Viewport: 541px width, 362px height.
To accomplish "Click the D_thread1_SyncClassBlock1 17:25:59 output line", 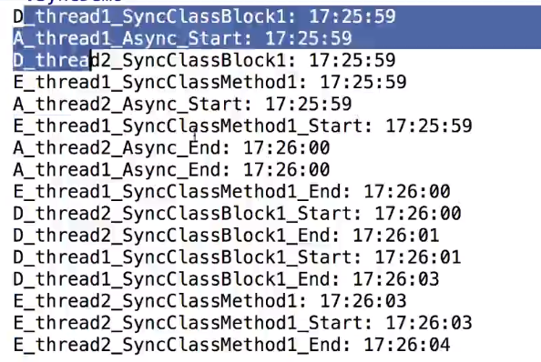I will point(204,16).
